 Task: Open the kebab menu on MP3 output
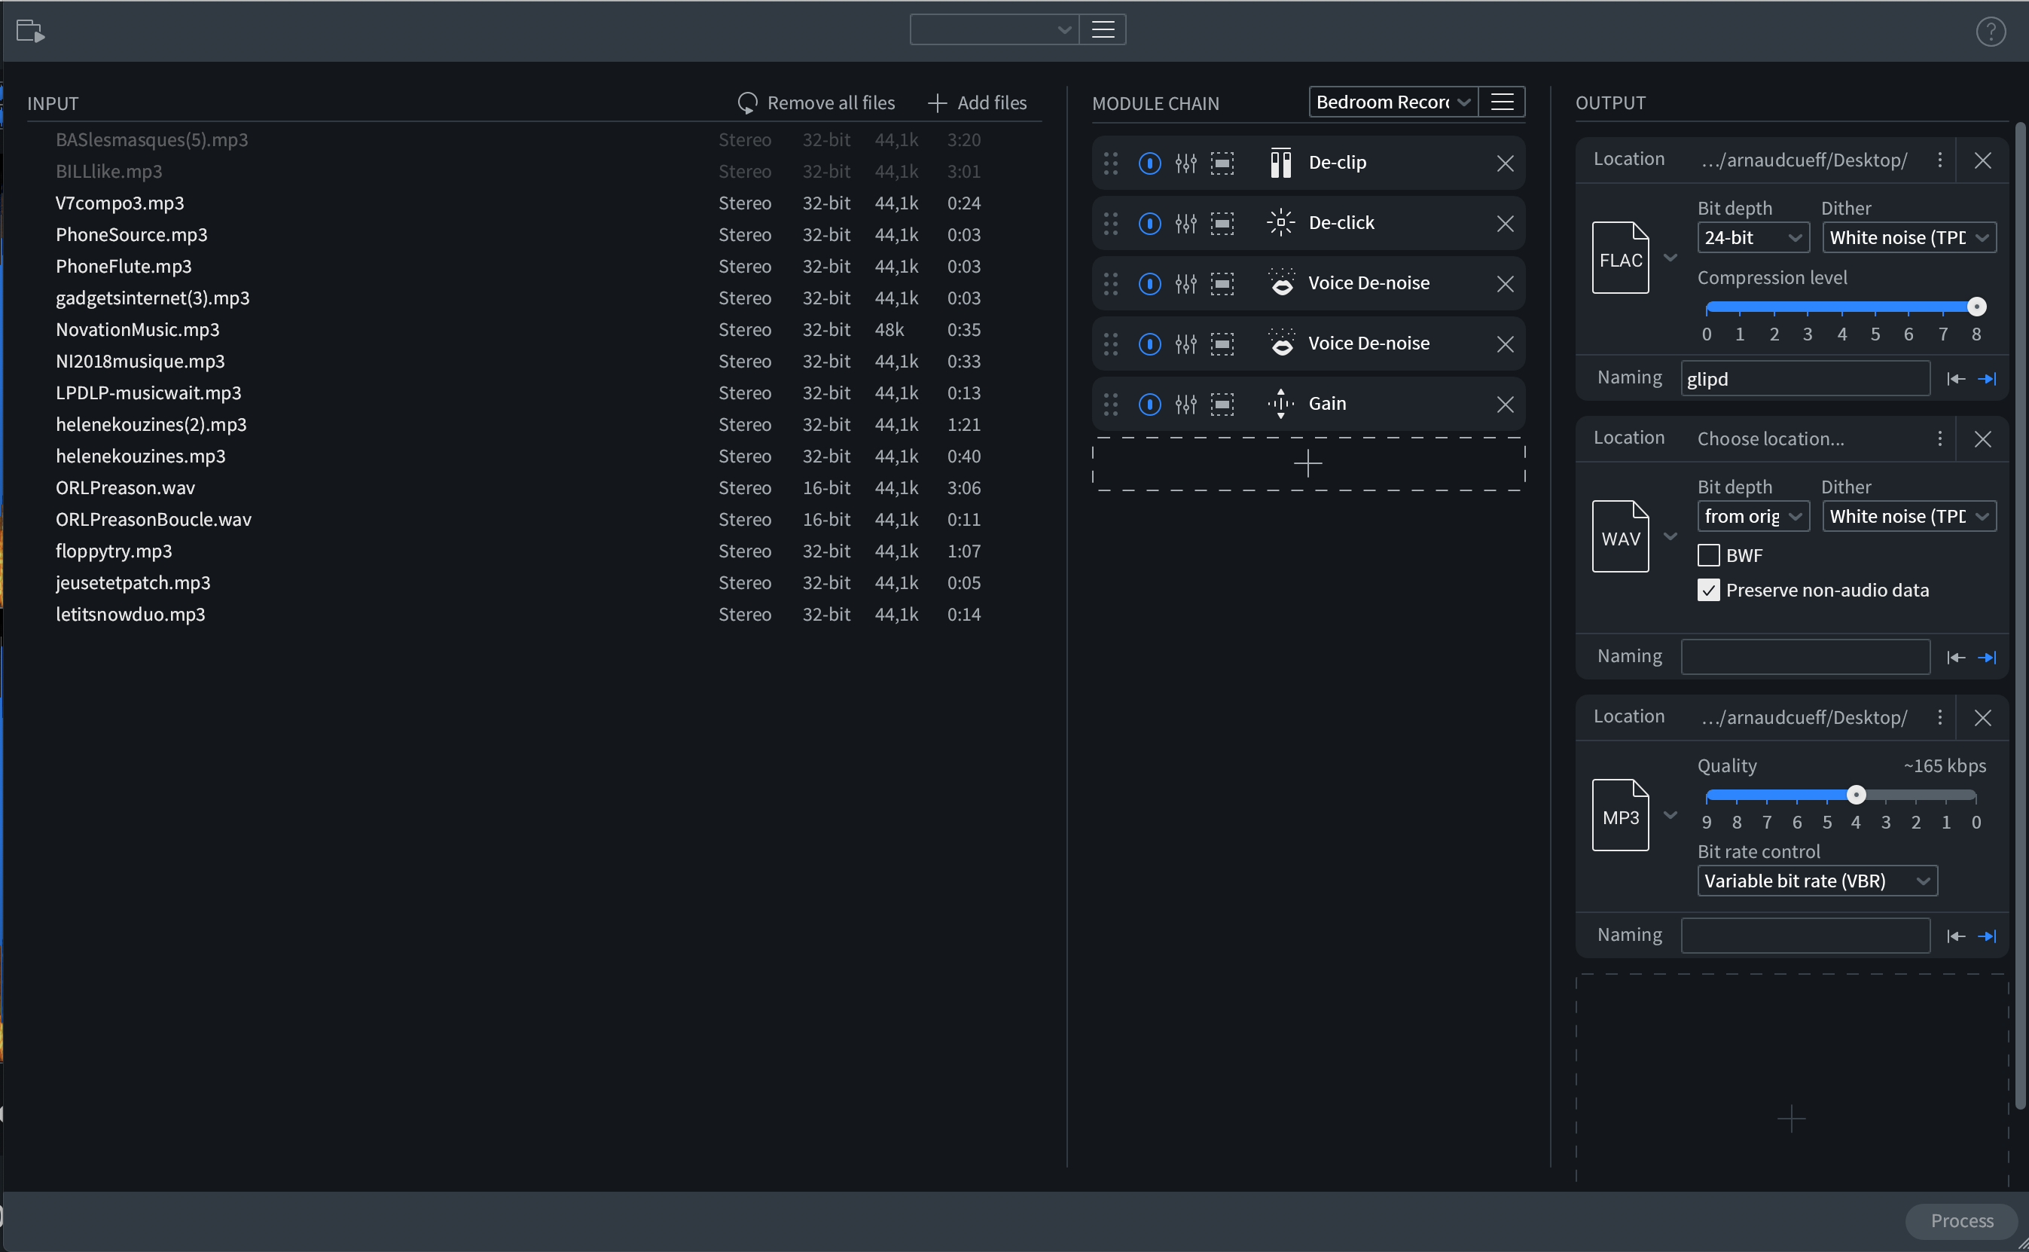tap(1940, 717)
